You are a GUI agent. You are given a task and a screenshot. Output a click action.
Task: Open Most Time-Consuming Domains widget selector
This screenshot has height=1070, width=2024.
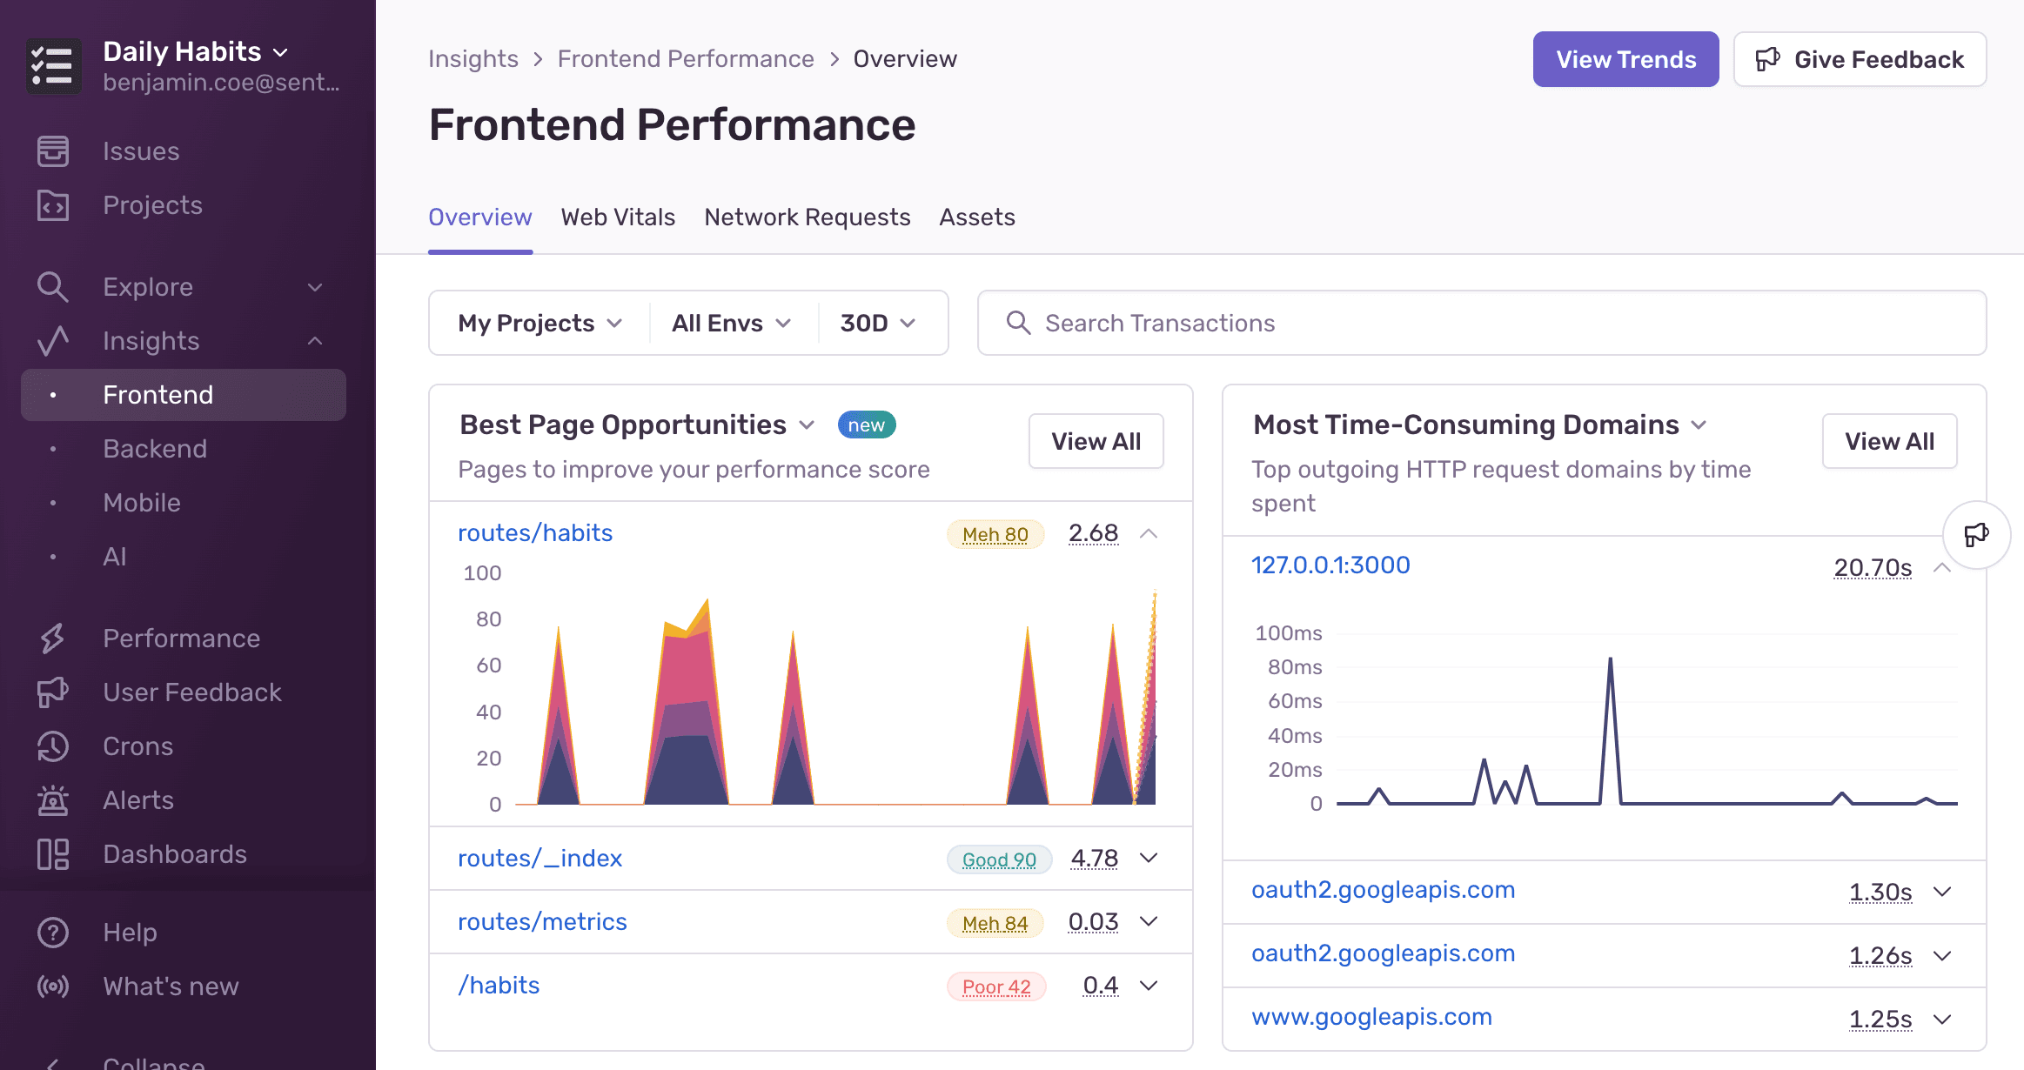click(1699, 425)
